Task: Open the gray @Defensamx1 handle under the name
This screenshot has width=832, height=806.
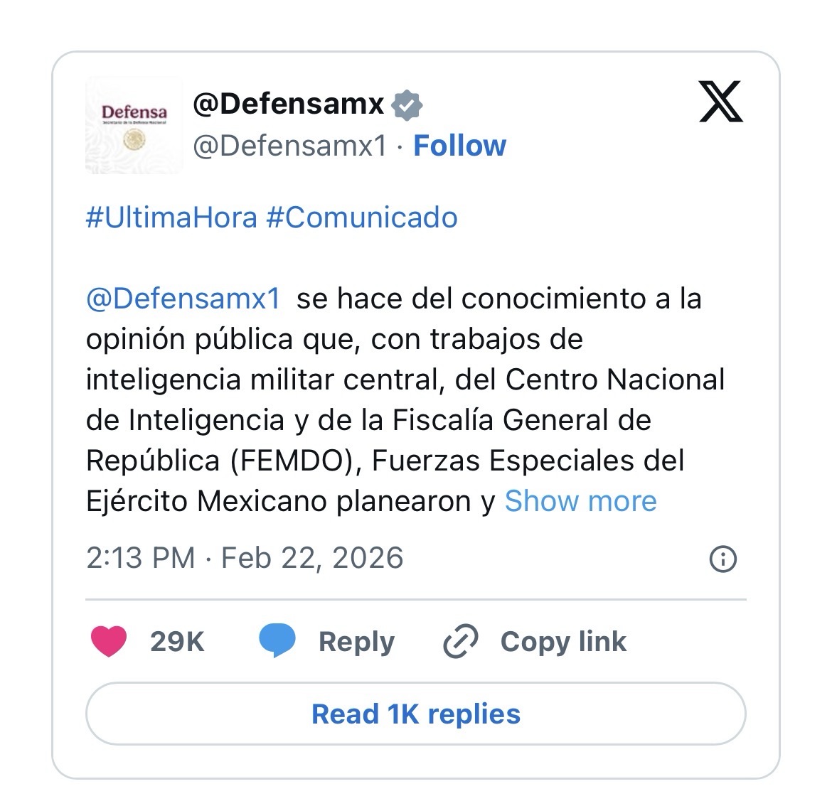Action: [290, 146]
